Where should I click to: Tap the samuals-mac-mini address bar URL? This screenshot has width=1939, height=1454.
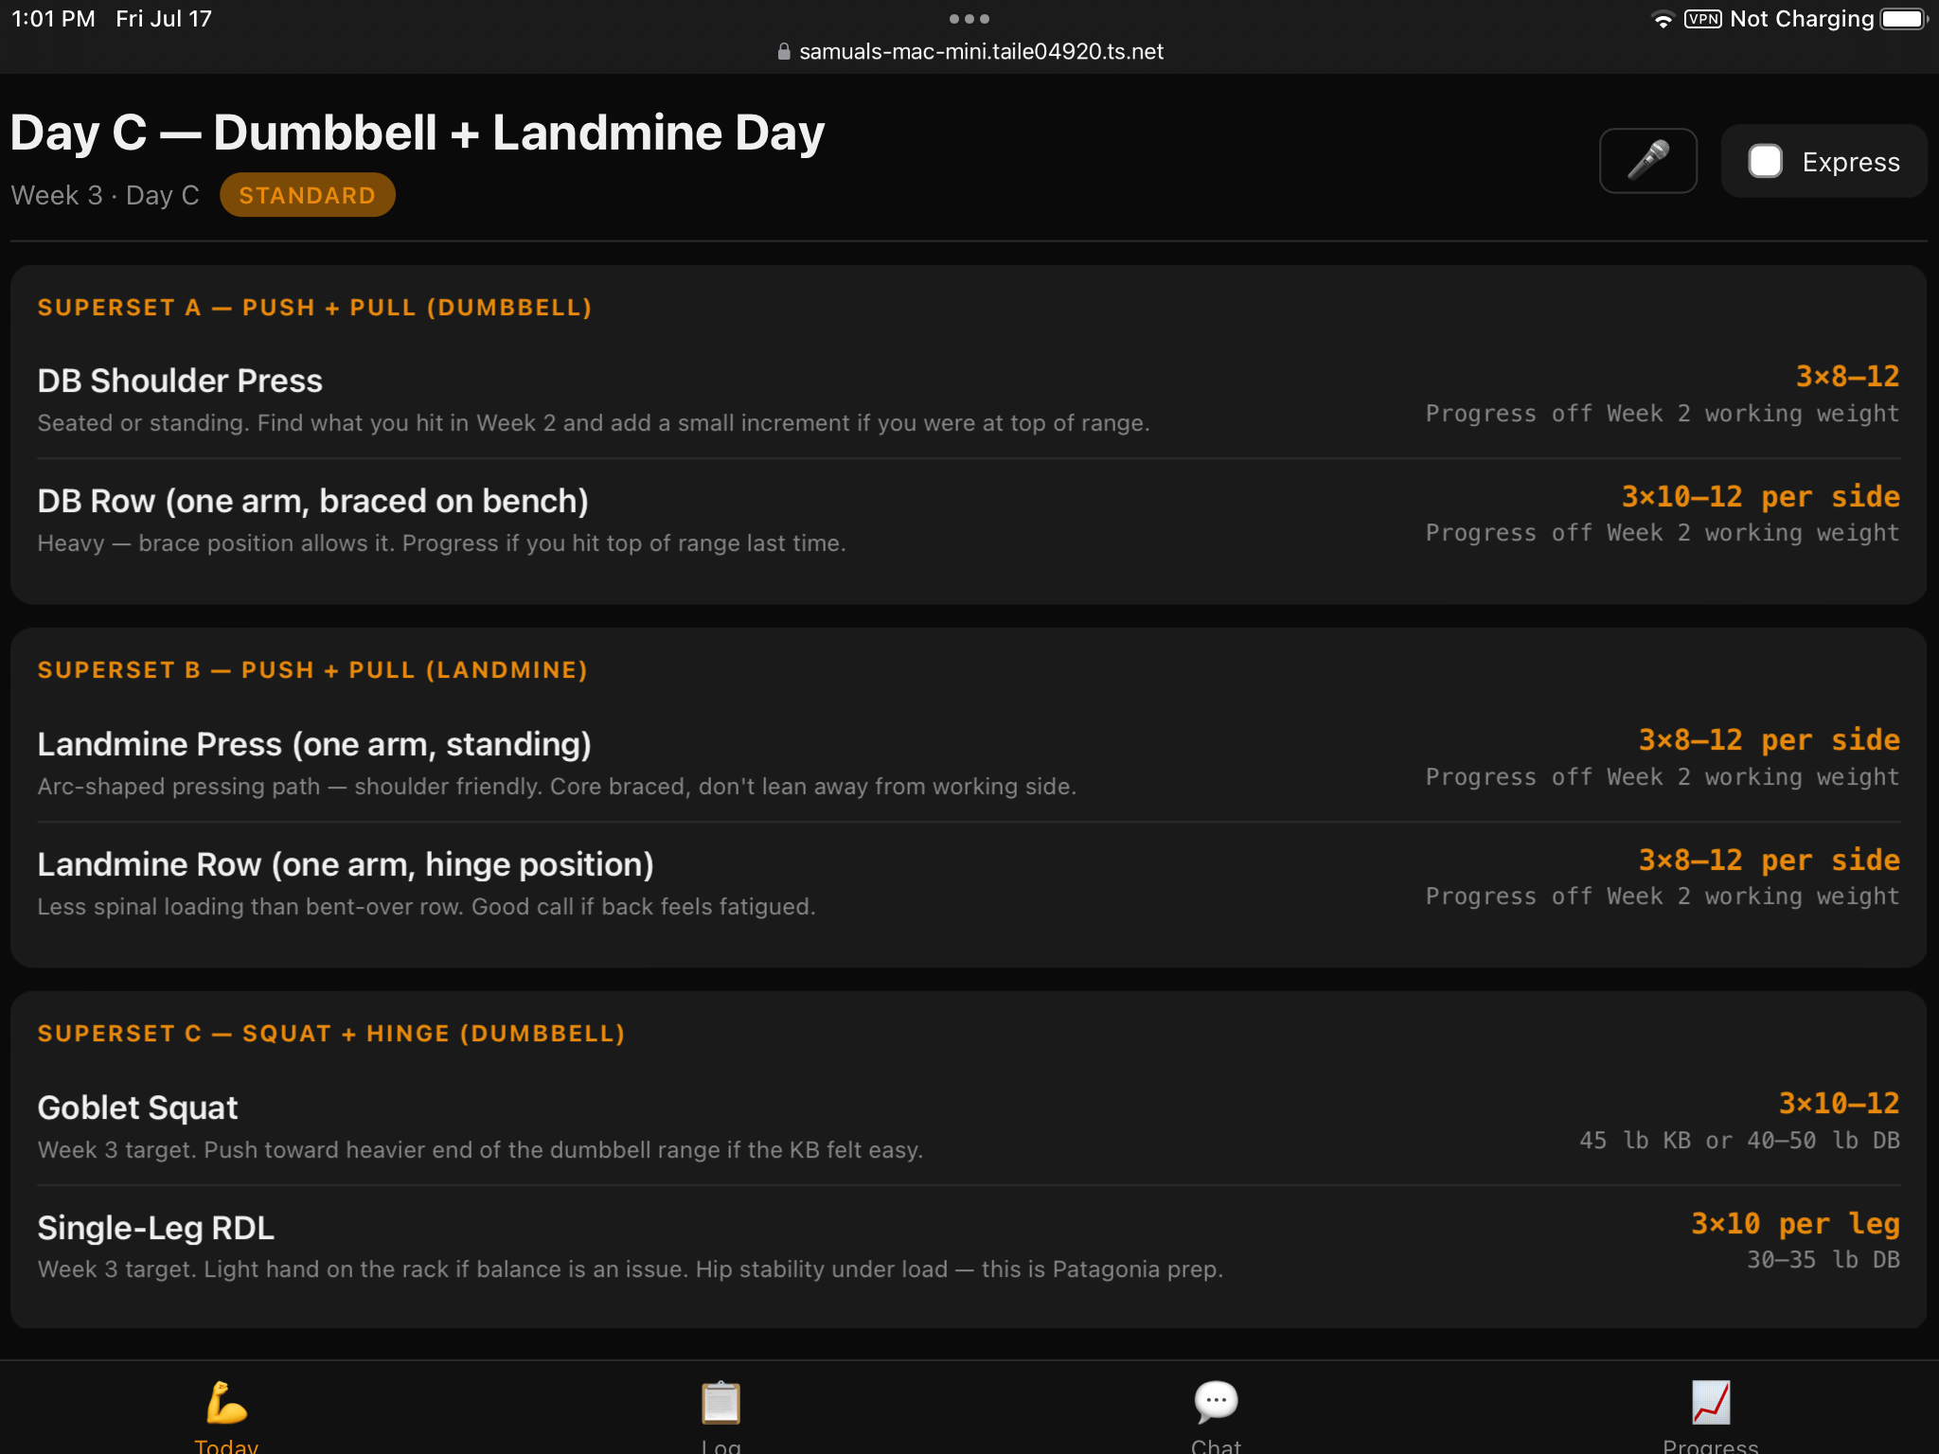point(981,51)
